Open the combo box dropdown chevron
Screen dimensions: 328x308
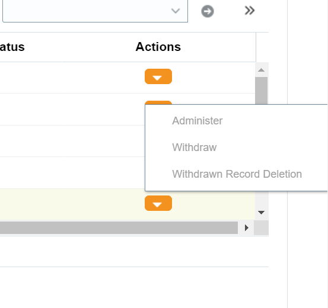click(x=176, y=11)
